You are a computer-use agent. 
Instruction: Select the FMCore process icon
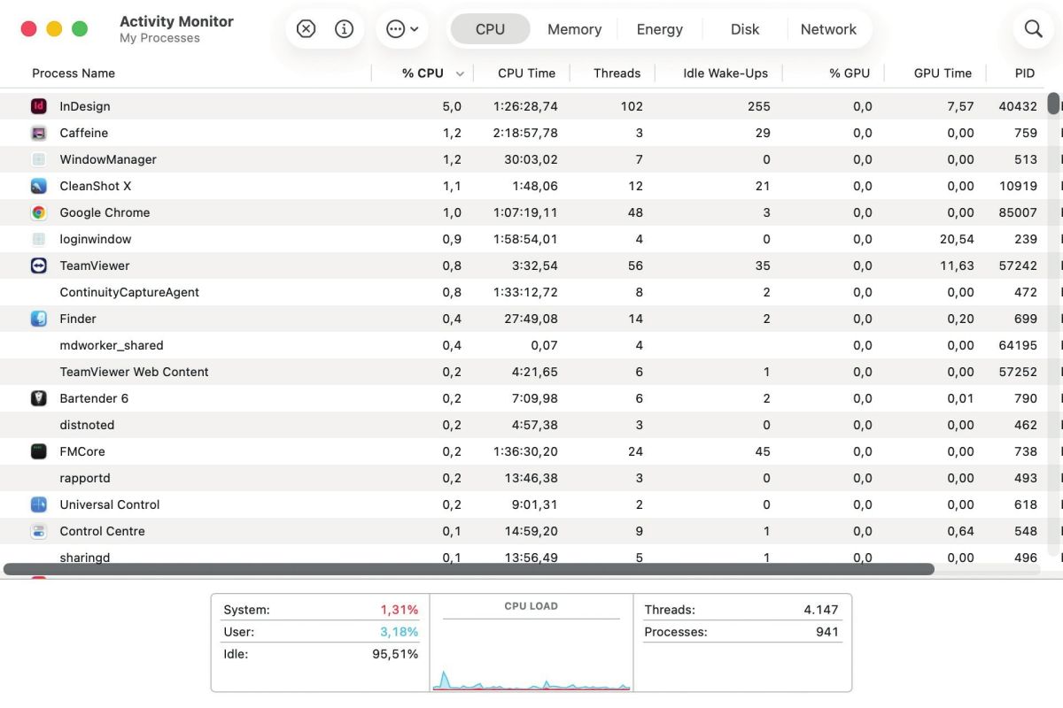pos(38,451)
